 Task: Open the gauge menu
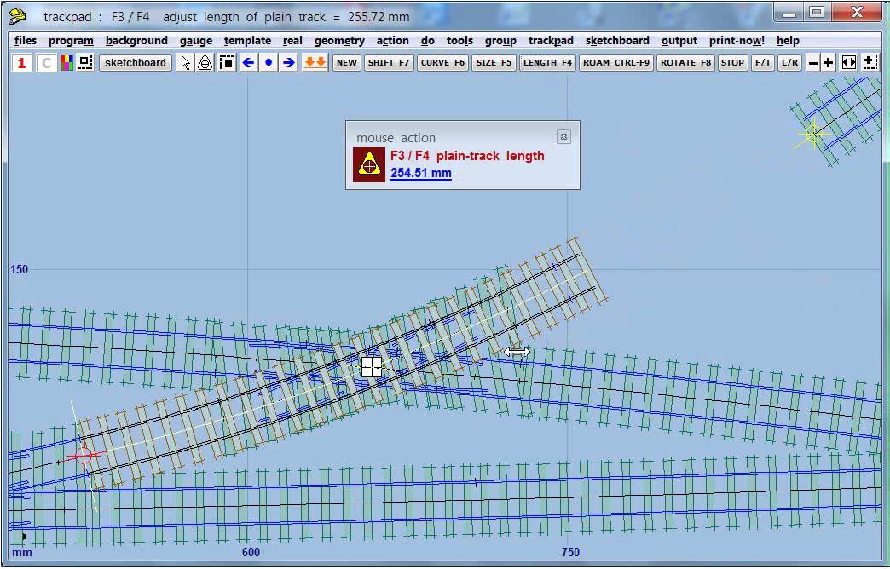click(196, 40)
